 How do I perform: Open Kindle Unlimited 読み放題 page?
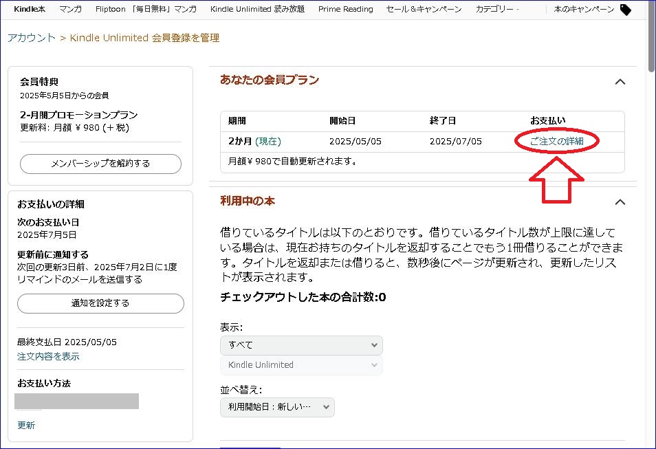click(x=257, y=9)
